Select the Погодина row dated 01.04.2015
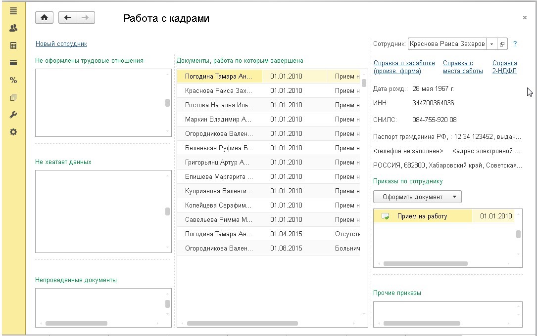537x336 pixels. [x=268, y=235]
